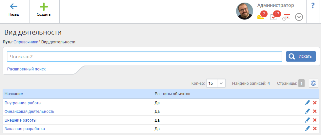Viewport: 321px width, 135px height.
Task: Open the Кол-во records per page dropdown
Action: coord(216,83)
